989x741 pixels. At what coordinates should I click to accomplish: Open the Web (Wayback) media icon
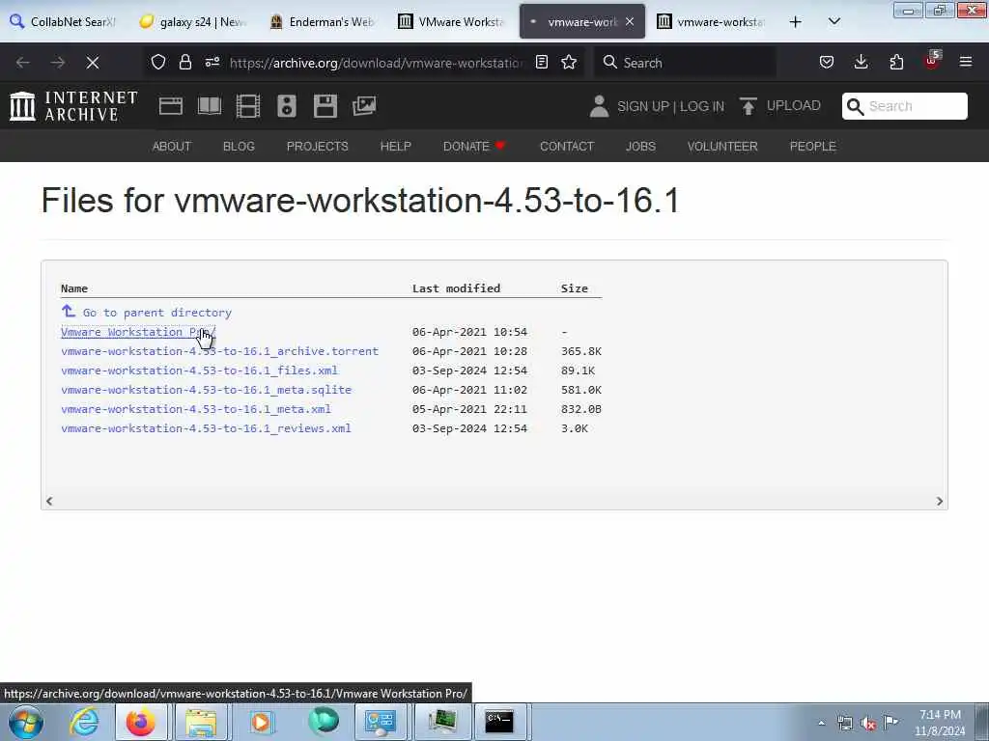point(171,106)
